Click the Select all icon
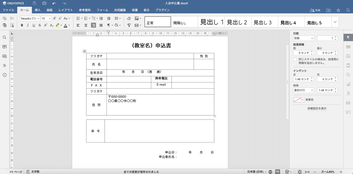Screen dimensions: 353x174 pos(12,25)
